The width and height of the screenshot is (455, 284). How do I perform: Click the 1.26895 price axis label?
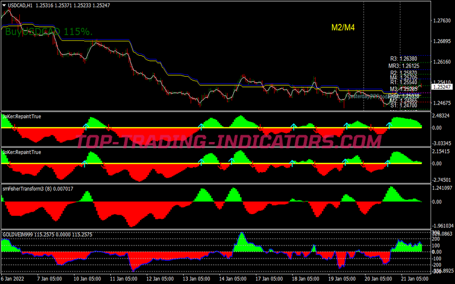442,41
